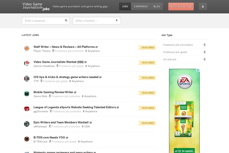The height and width of the screenshot is (153, 229).
Task: Click the Post a Job button
Action: point(181,7)
